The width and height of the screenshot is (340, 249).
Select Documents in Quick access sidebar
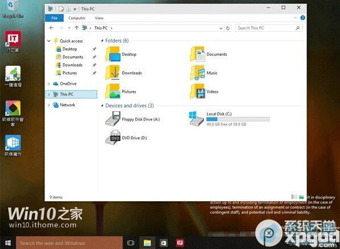[73, 57]
